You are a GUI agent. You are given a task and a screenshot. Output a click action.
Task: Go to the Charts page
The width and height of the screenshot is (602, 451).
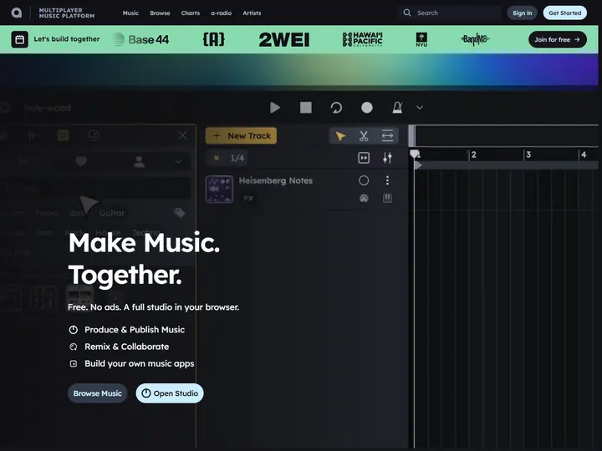(x=191, y=13)
